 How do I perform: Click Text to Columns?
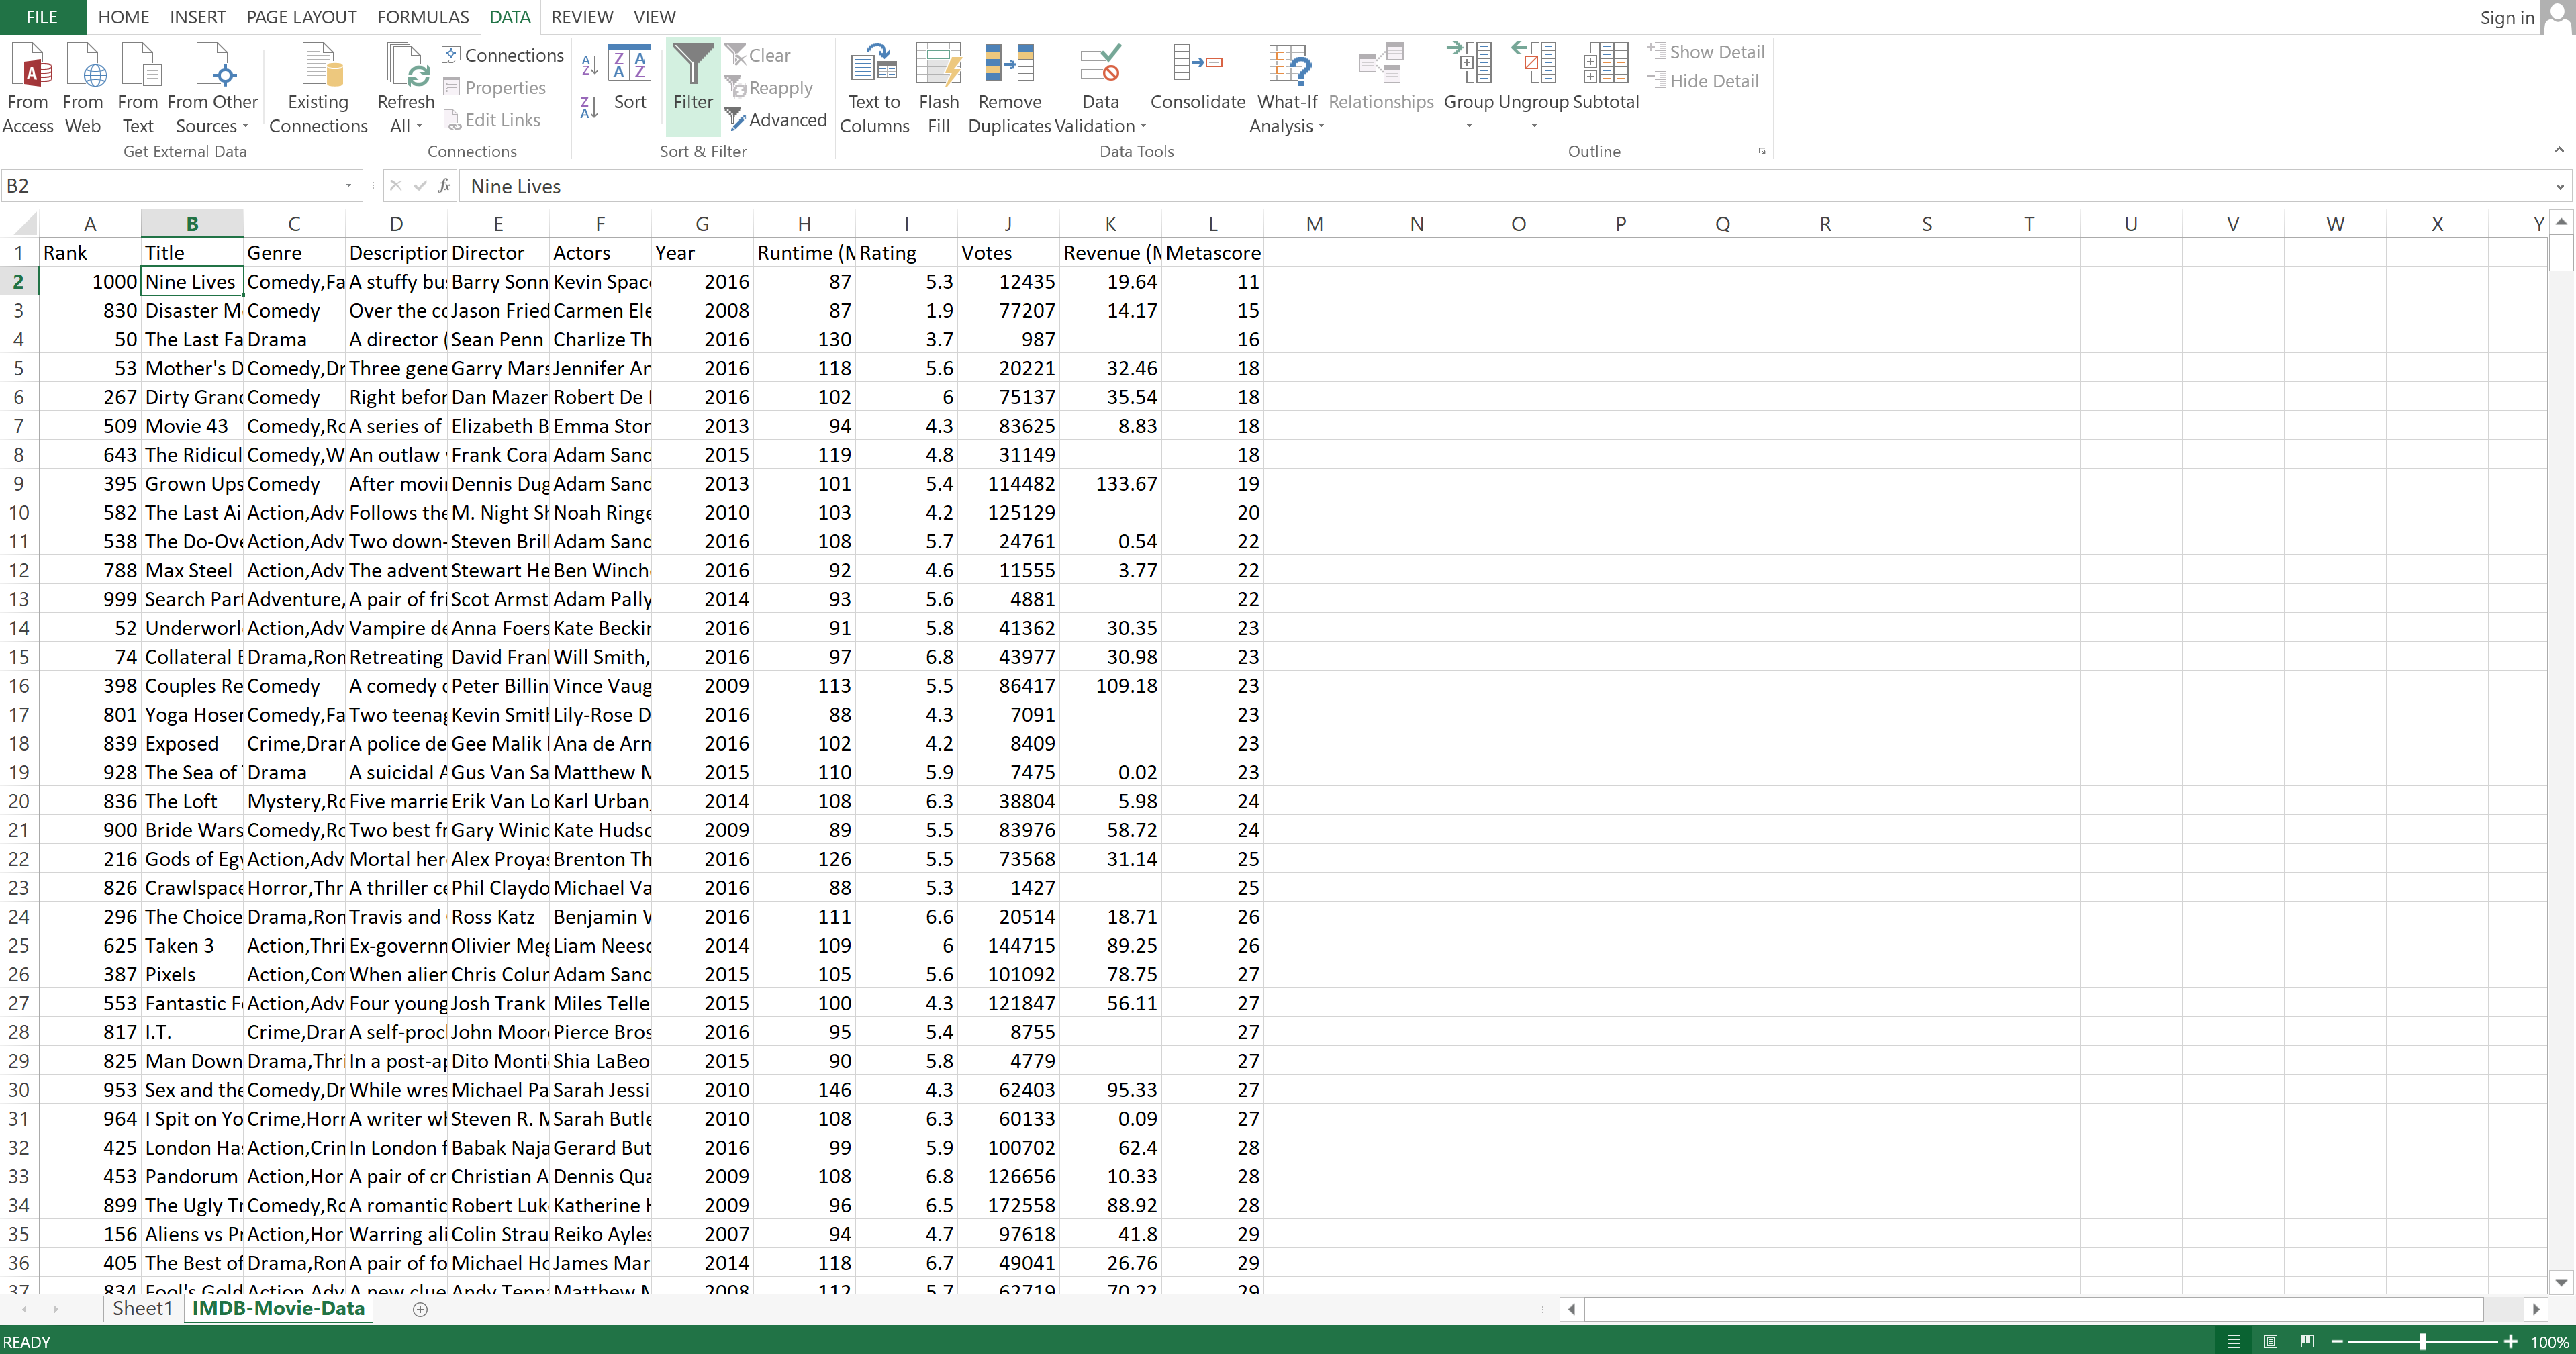point(874,88)
